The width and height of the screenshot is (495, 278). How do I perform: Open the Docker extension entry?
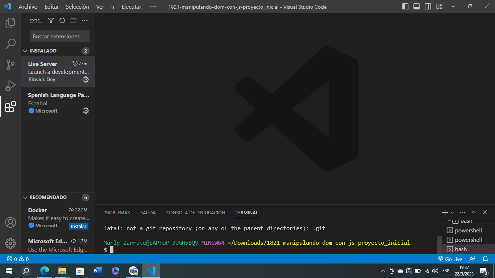tap(58, 218)
